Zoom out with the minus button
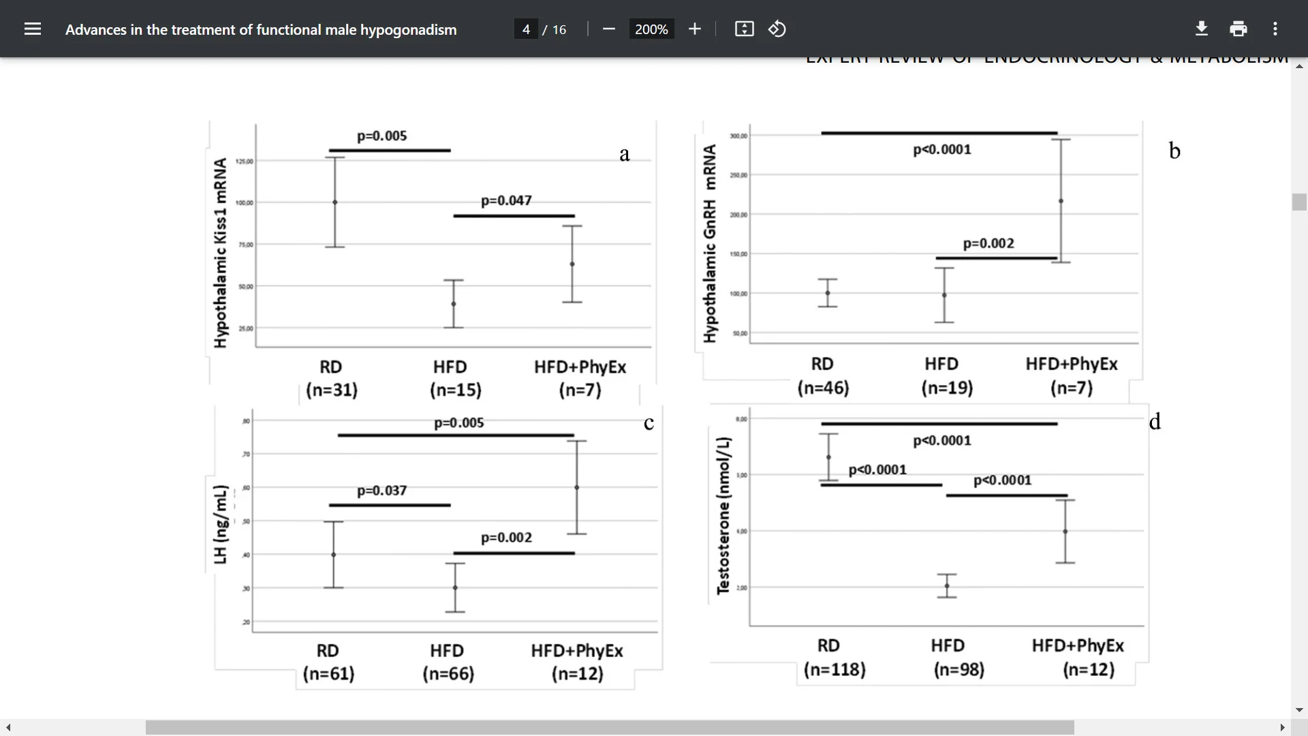Screen dimensions: 1308x736 (x=609, y=29)
